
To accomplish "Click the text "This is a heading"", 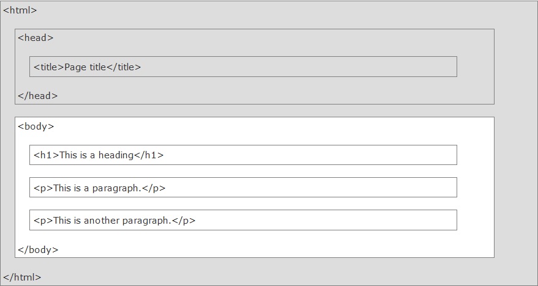I will tap(96, 155).
